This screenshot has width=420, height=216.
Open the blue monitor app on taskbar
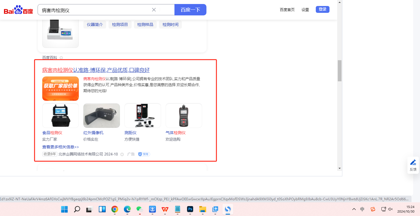coord(152,209)
